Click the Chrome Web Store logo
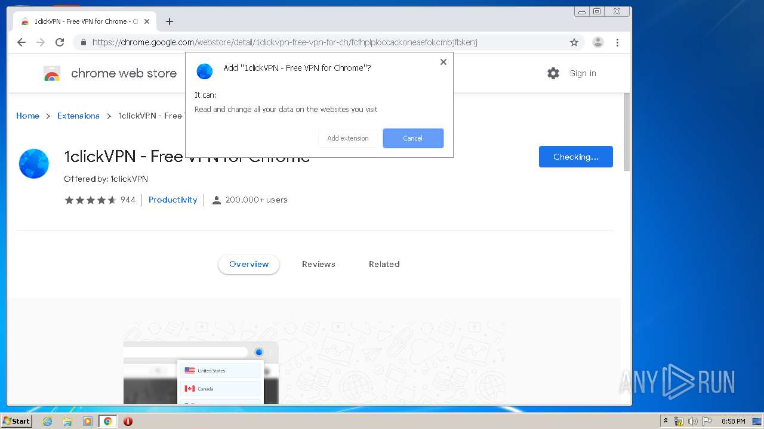Screen dimensions: 764x429 point(110,73)
